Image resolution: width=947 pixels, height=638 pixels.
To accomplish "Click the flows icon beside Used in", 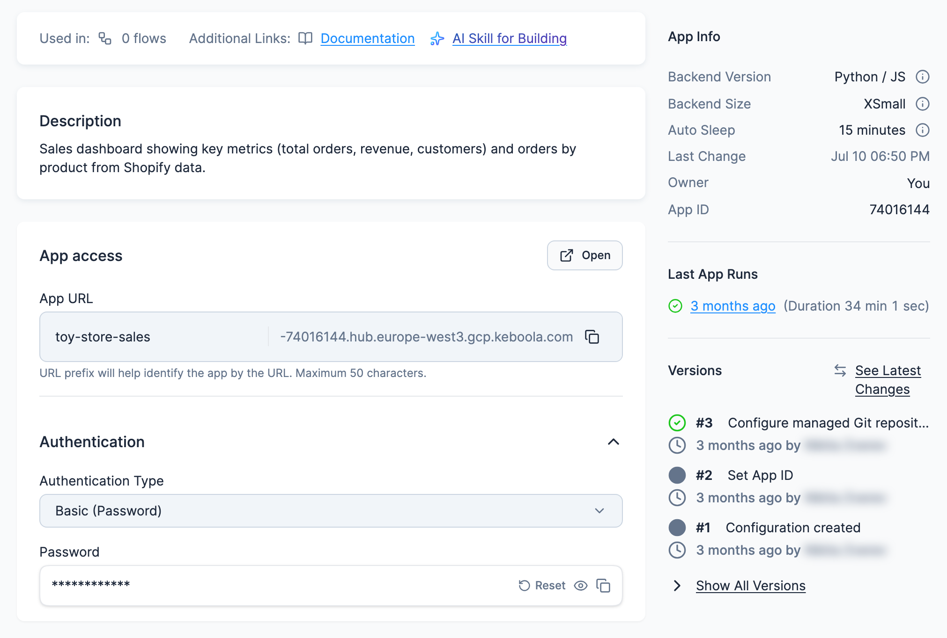I will coord(105,38).
